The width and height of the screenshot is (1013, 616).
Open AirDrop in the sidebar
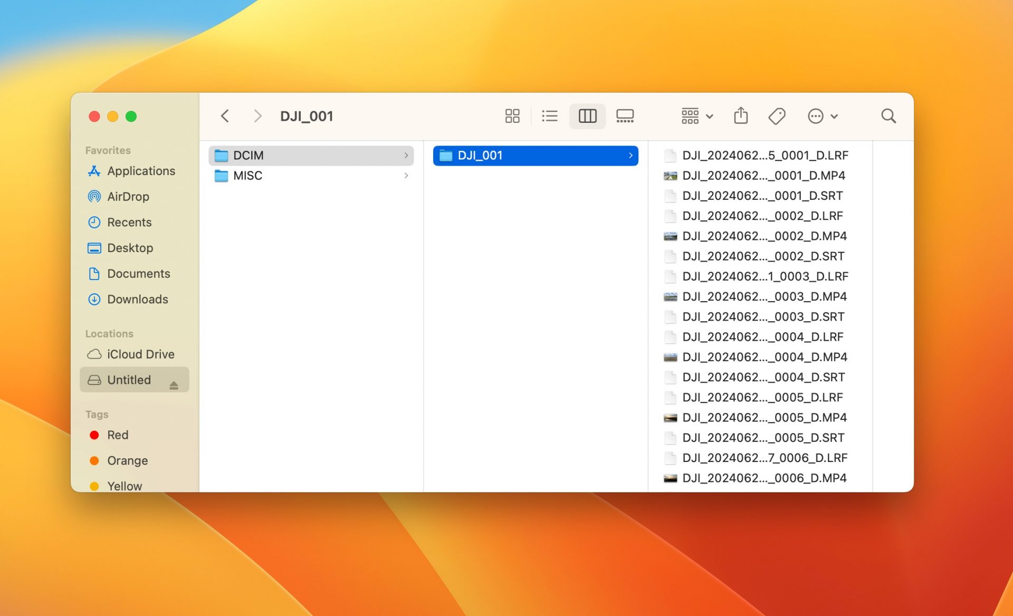[x=128, y=197]
